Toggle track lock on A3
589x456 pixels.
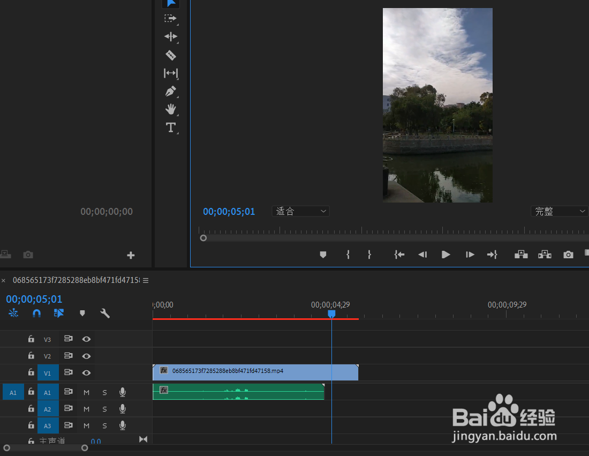(x=31, y=425)
